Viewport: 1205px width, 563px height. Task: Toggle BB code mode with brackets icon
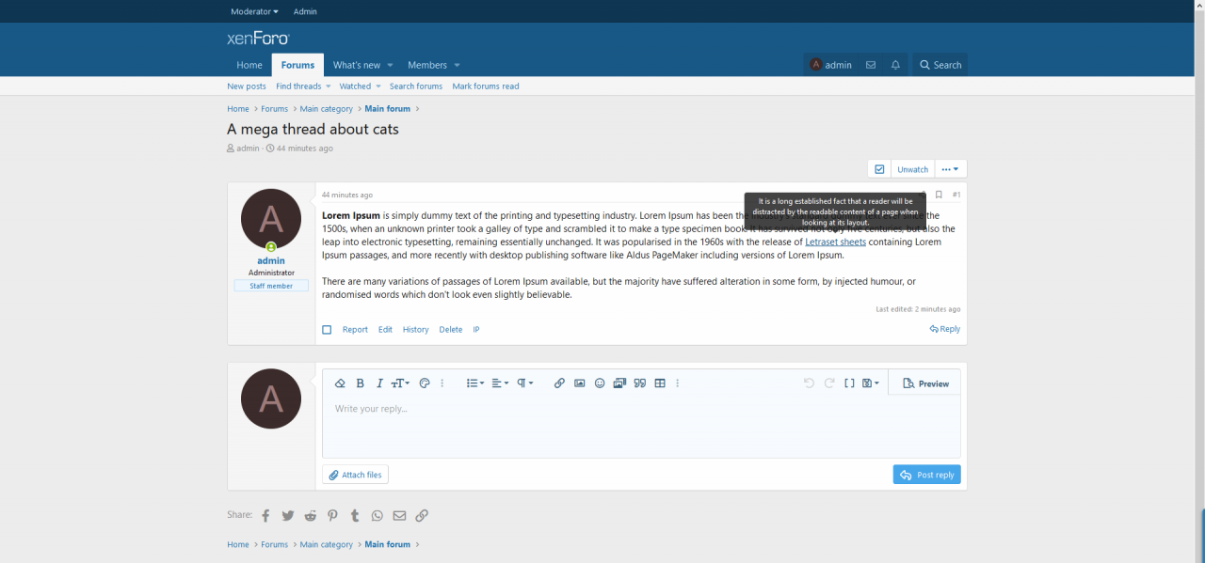click(x=849, y=383)
